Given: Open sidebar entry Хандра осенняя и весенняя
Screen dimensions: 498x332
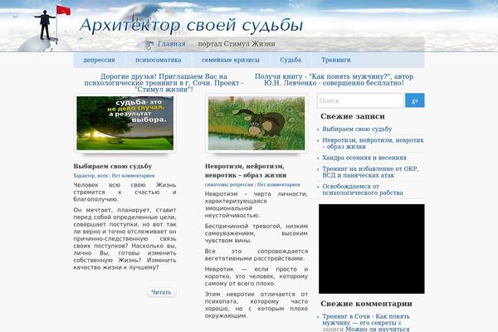Looking at the screenshot, I should coord(364,158).
